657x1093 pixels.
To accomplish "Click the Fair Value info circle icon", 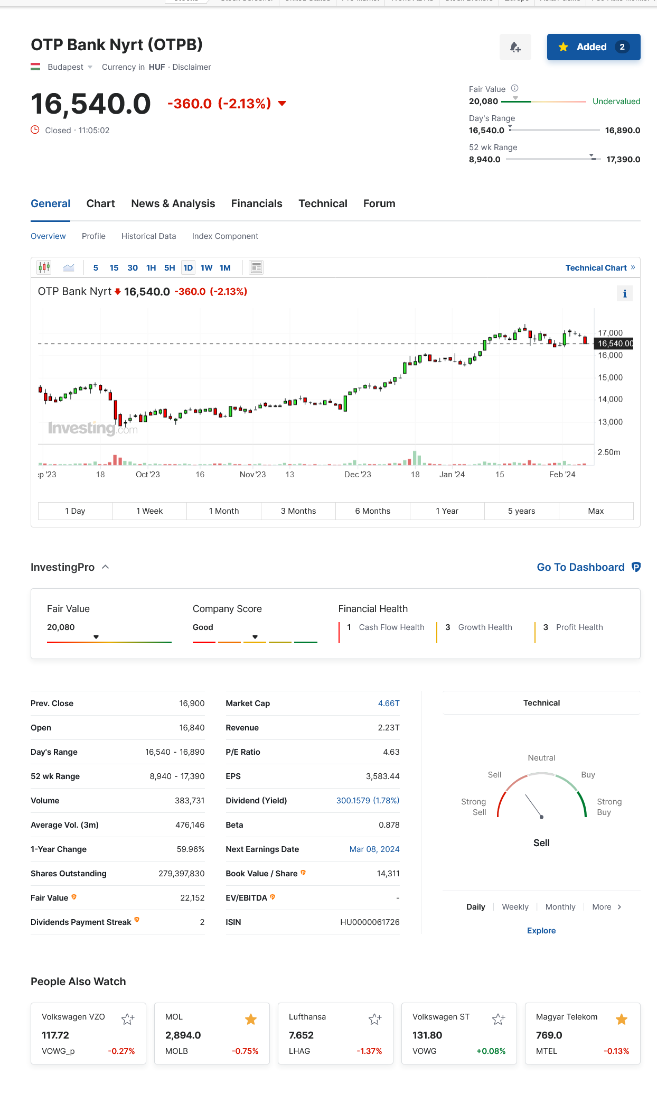I will tap(514, 88).
